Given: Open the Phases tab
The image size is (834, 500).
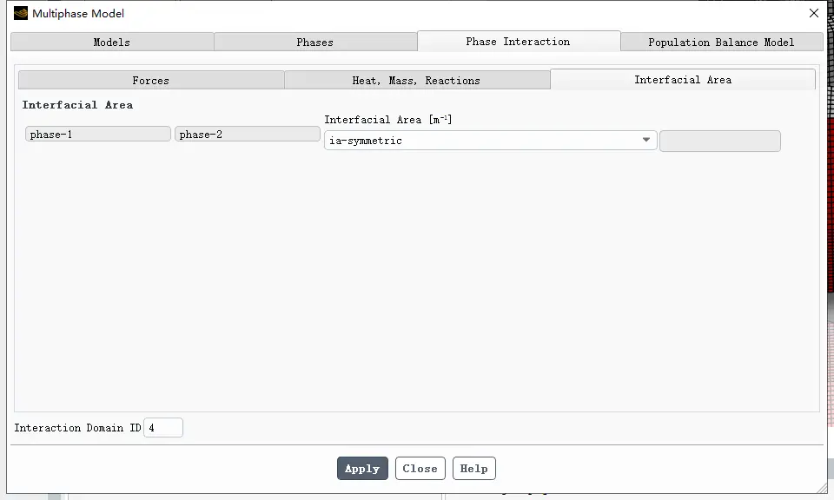Looking at the screenshot, I should click(315, 42).
